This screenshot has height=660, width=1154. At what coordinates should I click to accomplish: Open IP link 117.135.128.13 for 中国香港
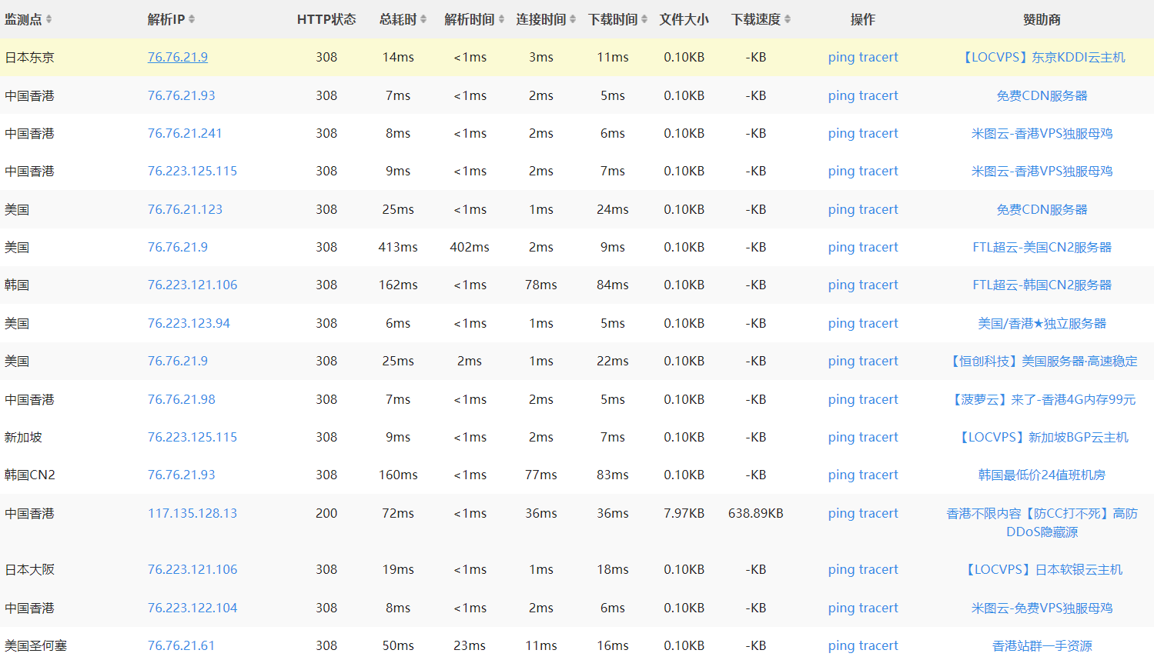(192, 513)
